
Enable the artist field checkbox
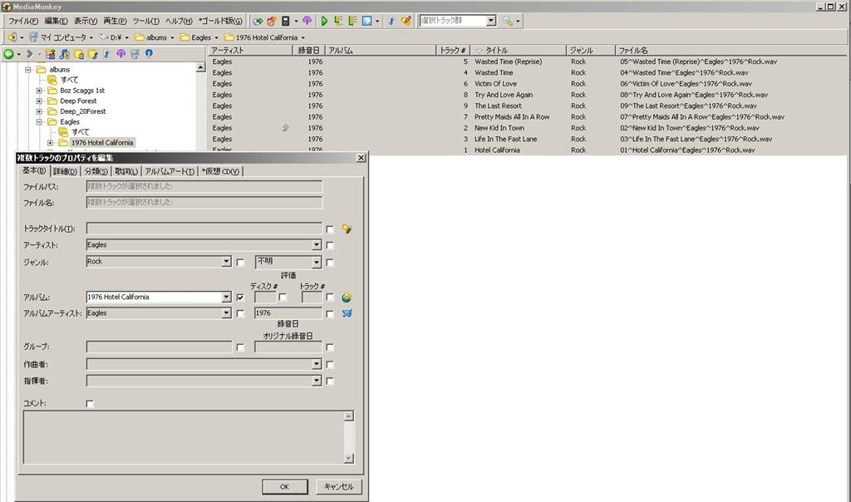330,245
